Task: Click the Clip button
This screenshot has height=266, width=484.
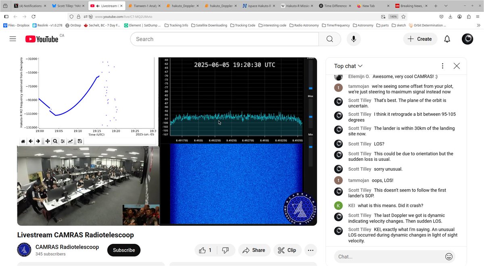Action: pyautogui.click(x=287, y=250)
